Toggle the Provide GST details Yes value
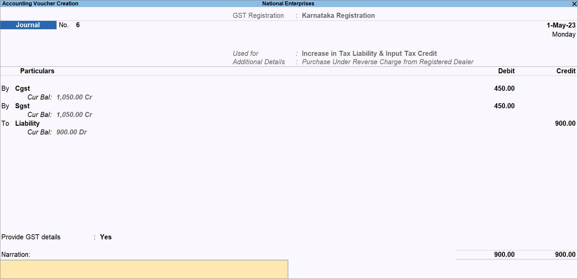578x279 pixels. pyautogui.click(x=106, y=237)
